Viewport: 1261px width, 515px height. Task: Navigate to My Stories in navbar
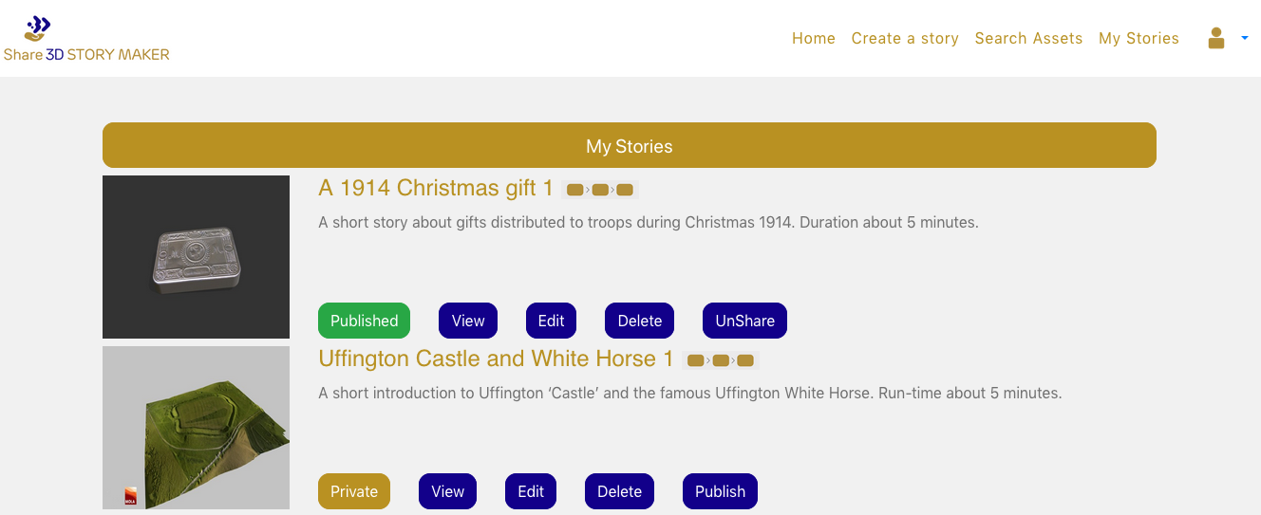[x=1139, y=39]
